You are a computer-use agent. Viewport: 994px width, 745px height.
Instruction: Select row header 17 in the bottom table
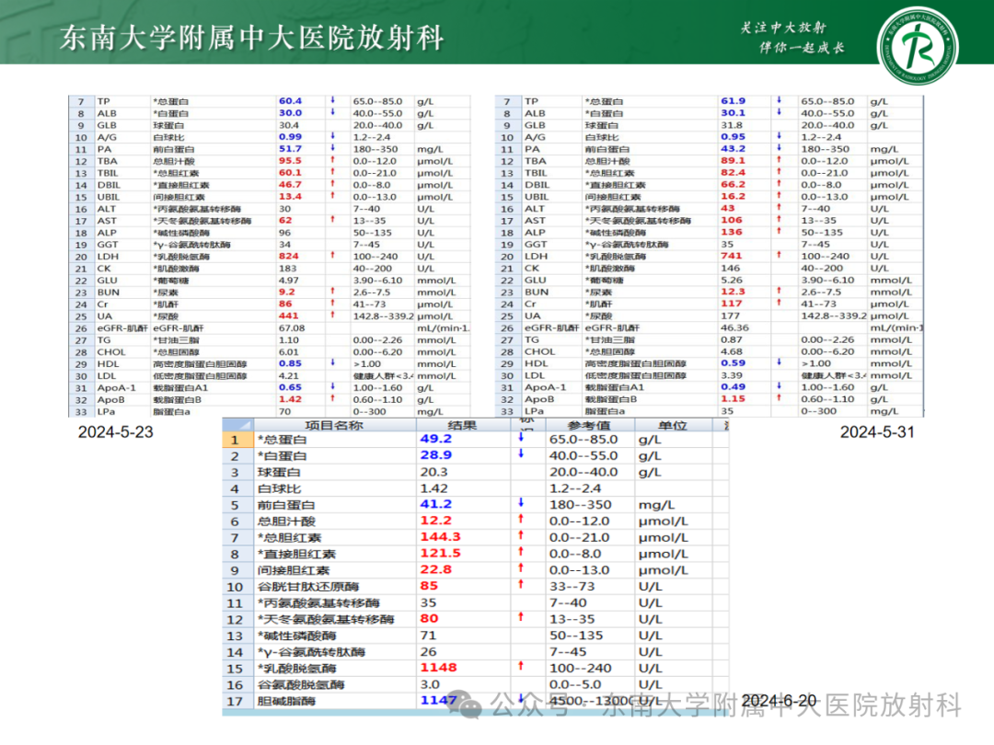coord(236,701)
